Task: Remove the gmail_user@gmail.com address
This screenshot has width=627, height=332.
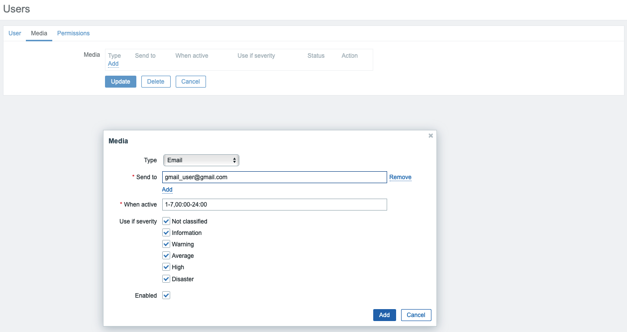Action: [400, 177]
